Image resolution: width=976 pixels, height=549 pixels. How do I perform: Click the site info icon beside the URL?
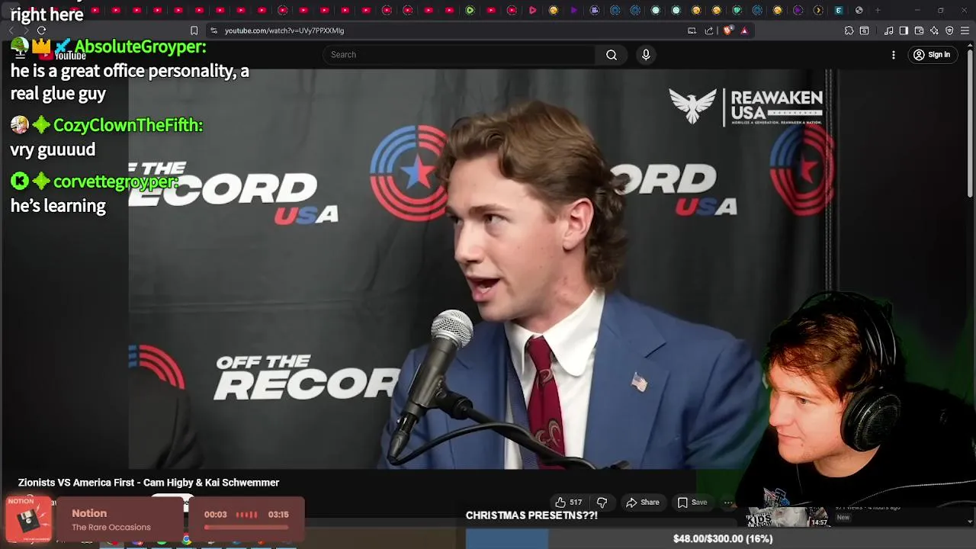tap(213, 30)
